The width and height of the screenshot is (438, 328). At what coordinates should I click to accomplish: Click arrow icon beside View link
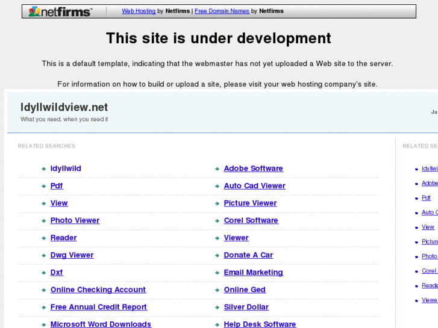tap(43, 203)
